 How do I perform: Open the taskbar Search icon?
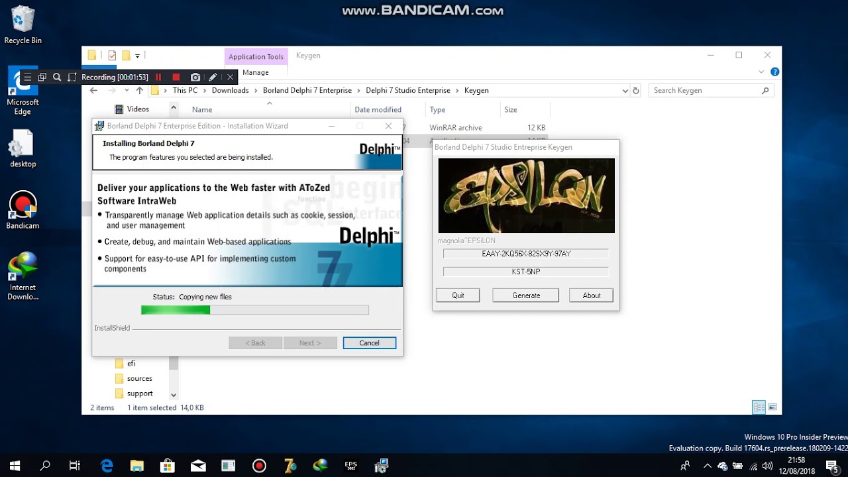pyautogui.click(x=45, y=466)
